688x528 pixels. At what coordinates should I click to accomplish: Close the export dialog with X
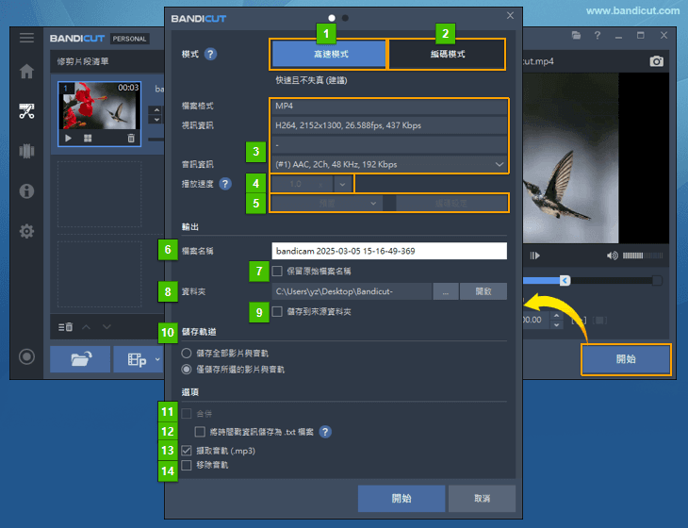(x=510, y=15)
